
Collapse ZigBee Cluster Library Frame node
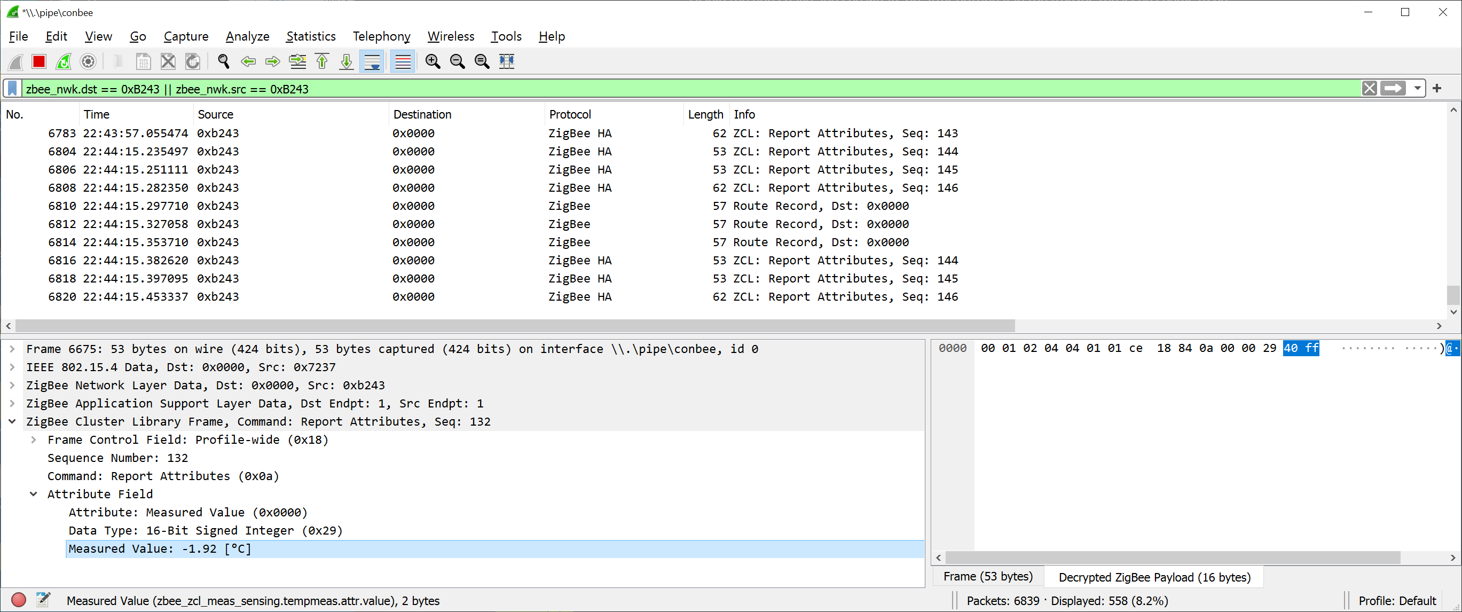[12, 422]
